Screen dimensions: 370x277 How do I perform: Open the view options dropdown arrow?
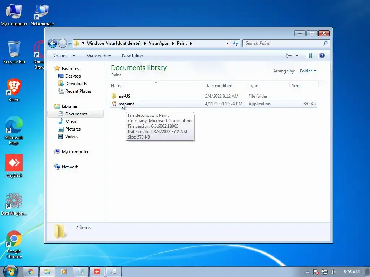pyautogui.click(x=297, y=56)
